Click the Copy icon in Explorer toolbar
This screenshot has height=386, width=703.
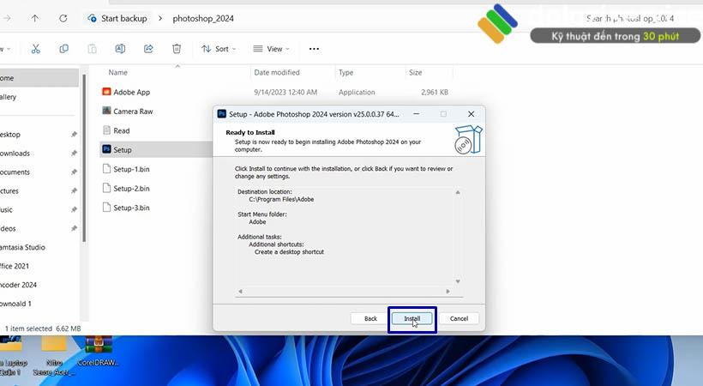(x=64, y=49)
